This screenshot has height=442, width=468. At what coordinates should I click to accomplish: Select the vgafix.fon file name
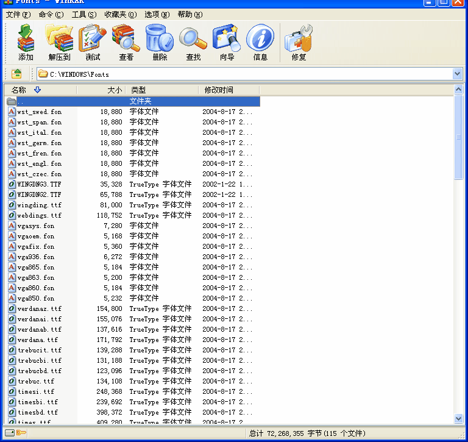(x=36, y=247)
